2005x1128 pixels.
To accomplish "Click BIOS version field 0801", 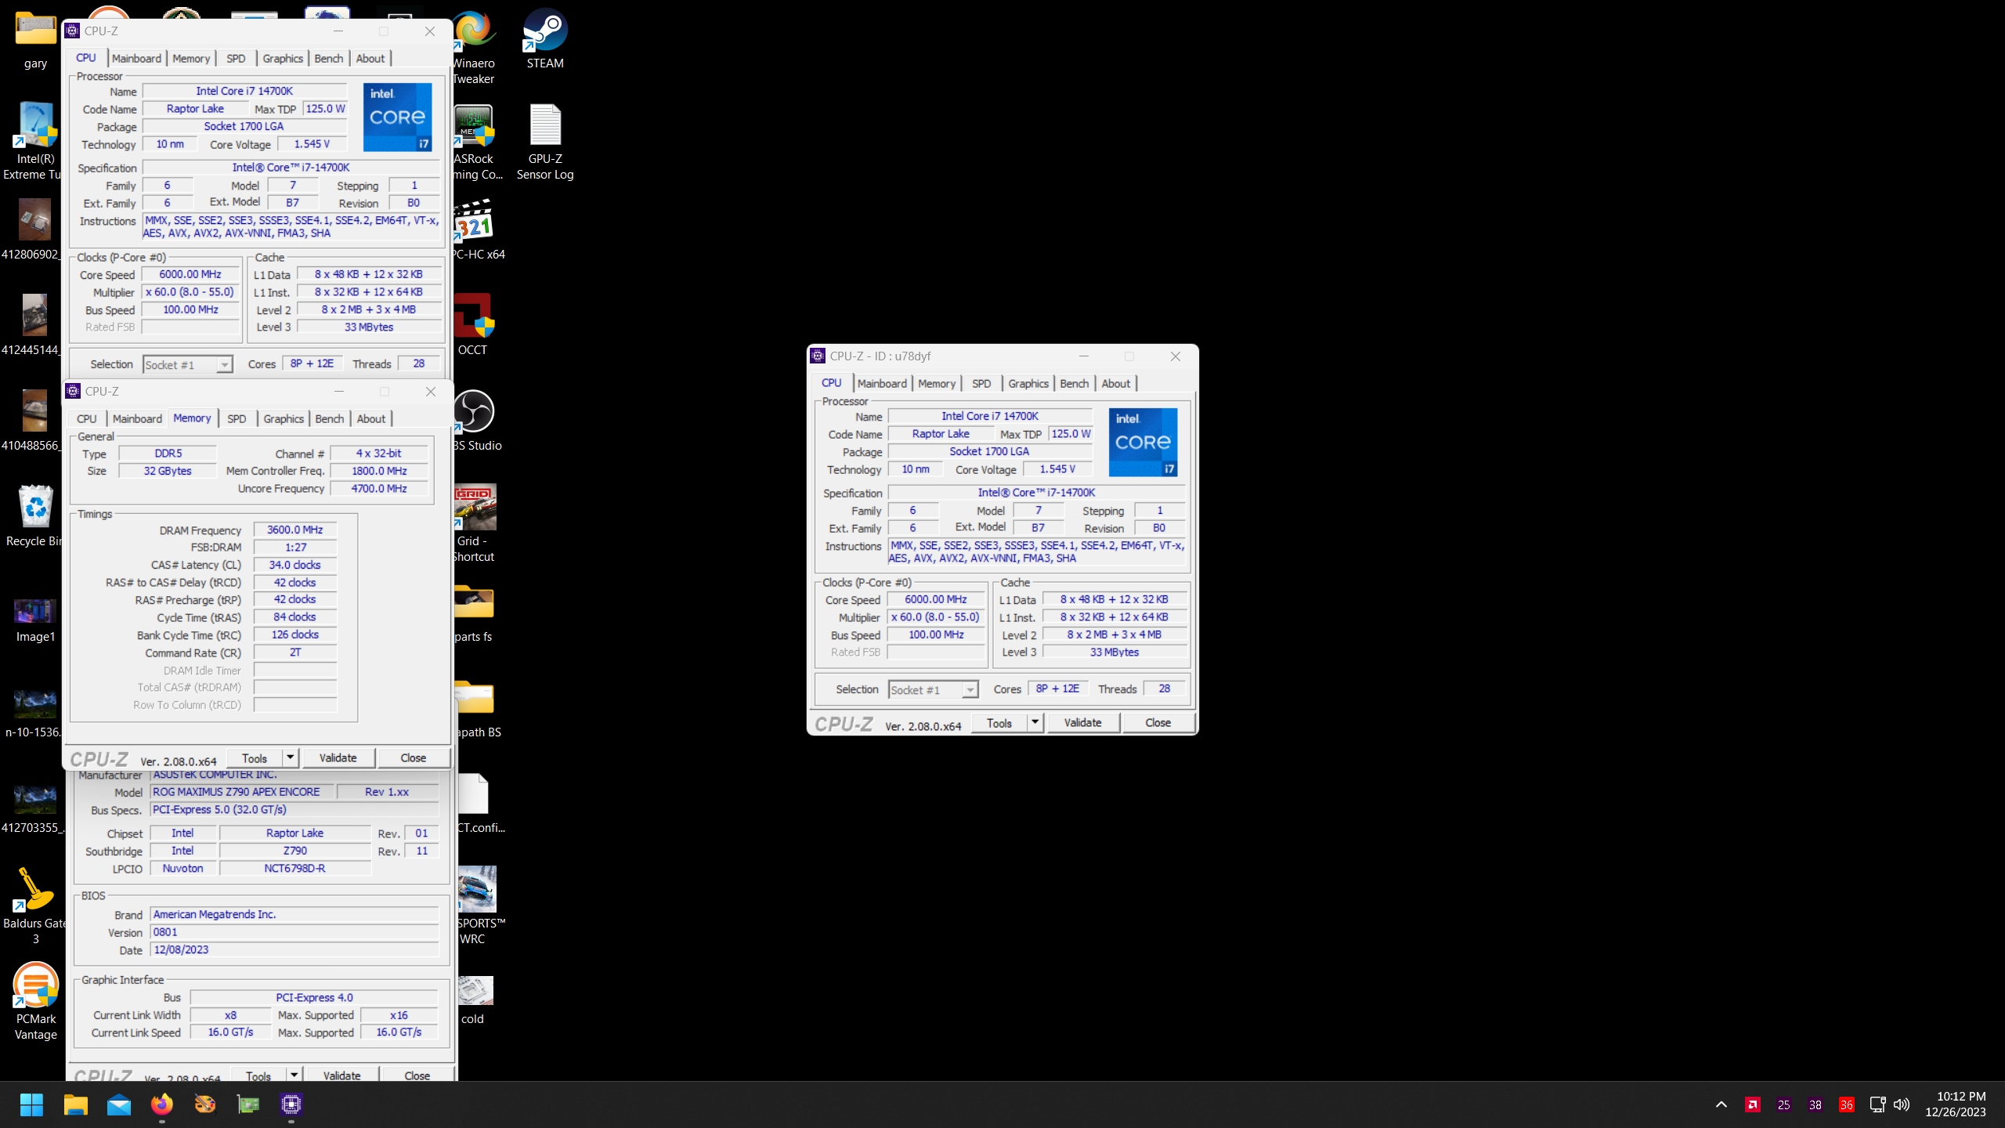I will (294, 932).
